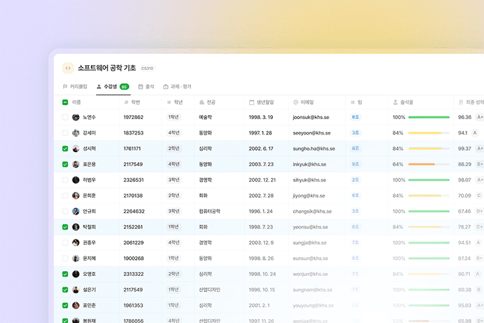Click the calendar icon on 출석 tab

(140, 87)
